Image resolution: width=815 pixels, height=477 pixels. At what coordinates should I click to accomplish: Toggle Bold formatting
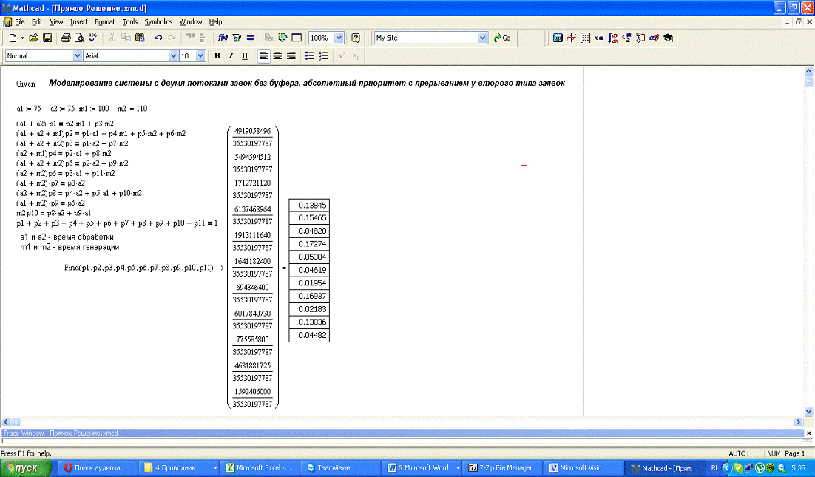217,55
